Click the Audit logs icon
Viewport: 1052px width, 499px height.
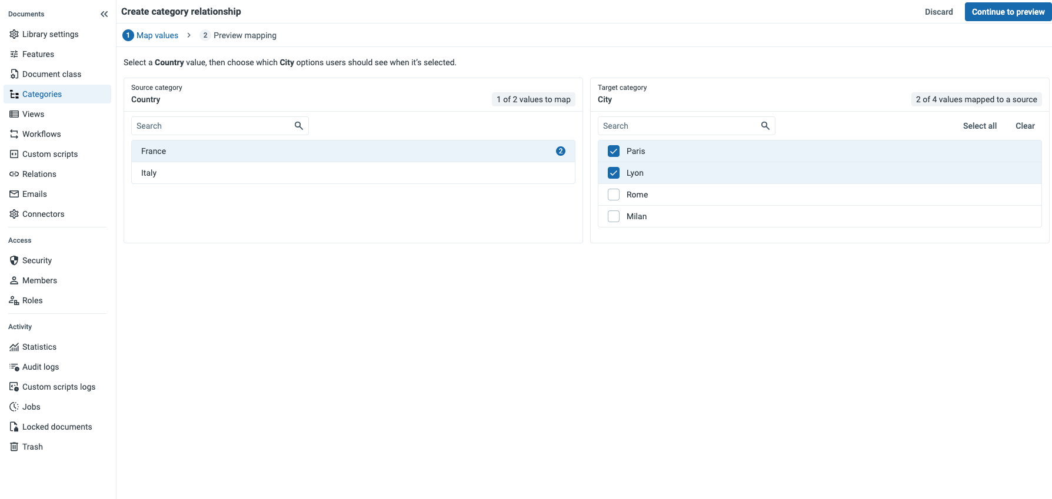tap(14, 367)
